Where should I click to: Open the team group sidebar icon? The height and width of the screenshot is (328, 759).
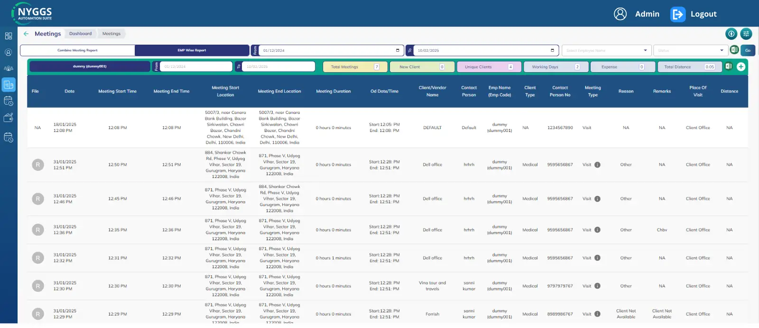click(x=9, y=68)
